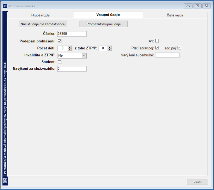Switch to the Hrubá mzda tab

[x=40, y=15]
